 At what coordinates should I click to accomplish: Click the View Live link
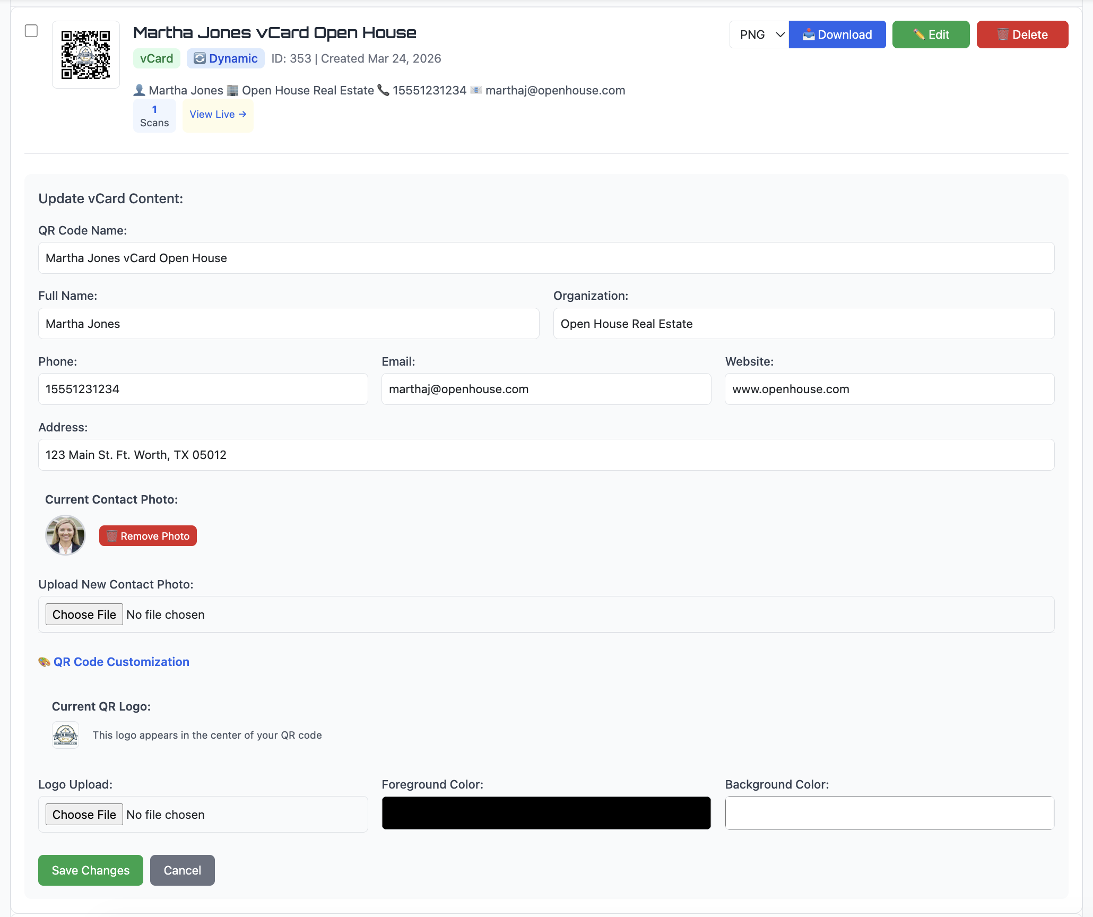point(218,115)
